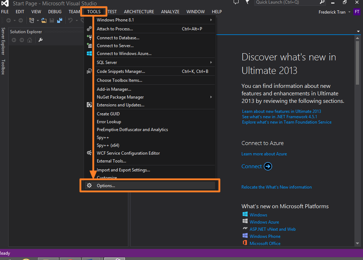The width and height of the screenshot is (363, 260).
Task: Click Solution Explorer's Forward arrow icon
Action: coord(22,40)
